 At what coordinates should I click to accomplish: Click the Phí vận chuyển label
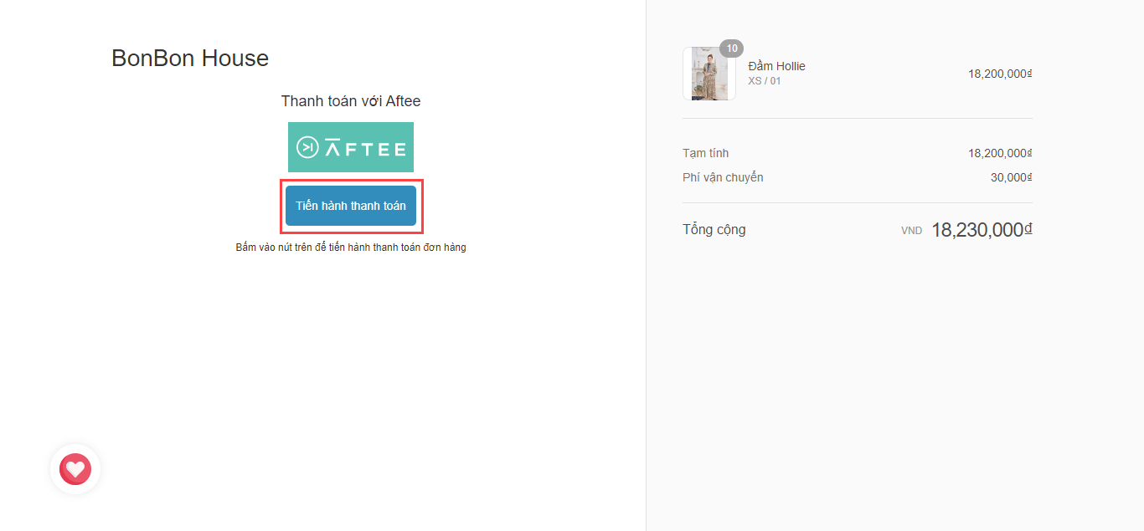[x=723, y=177]
